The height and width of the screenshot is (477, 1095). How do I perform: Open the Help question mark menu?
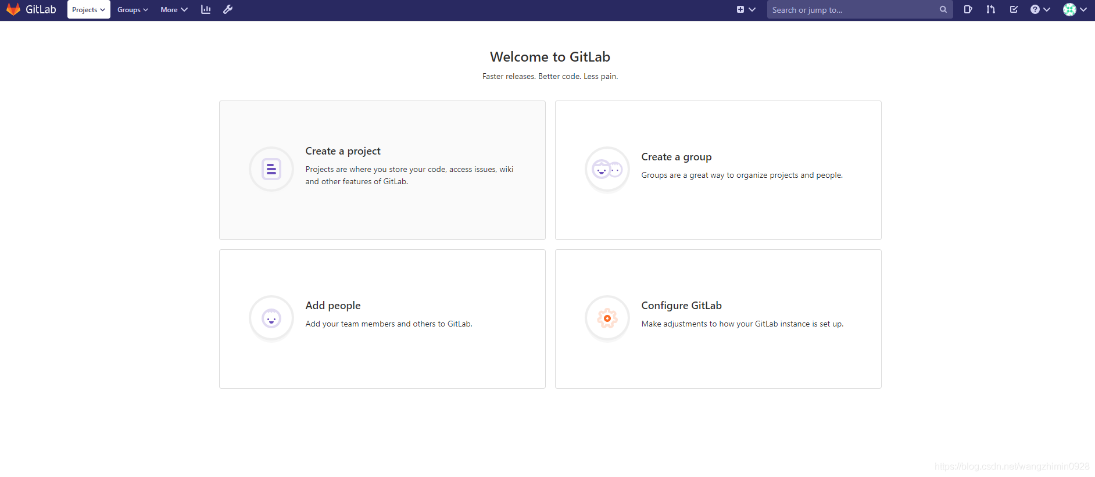1040,9
